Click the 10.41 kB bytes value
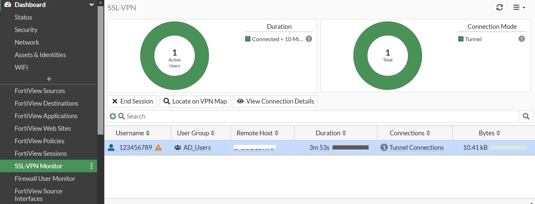535x204 pixels. 475,147
